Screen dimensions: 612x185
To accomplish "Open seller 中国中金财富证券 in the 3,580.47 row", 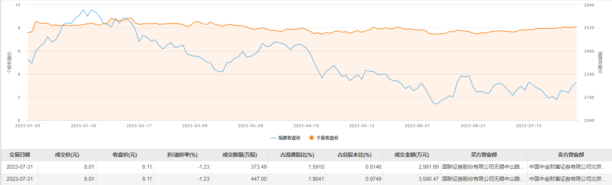I will [x=568, y=179].
